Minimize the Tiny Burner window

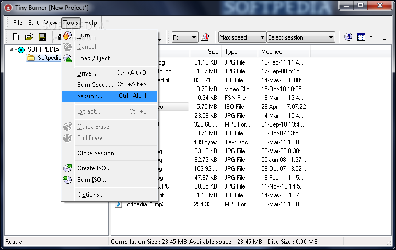[x=346, y=5]
